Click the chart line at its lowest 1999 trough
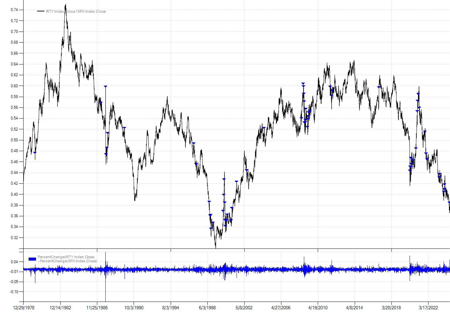The width and height of the screenshot is (450, 315). click(x=216, y=247)
